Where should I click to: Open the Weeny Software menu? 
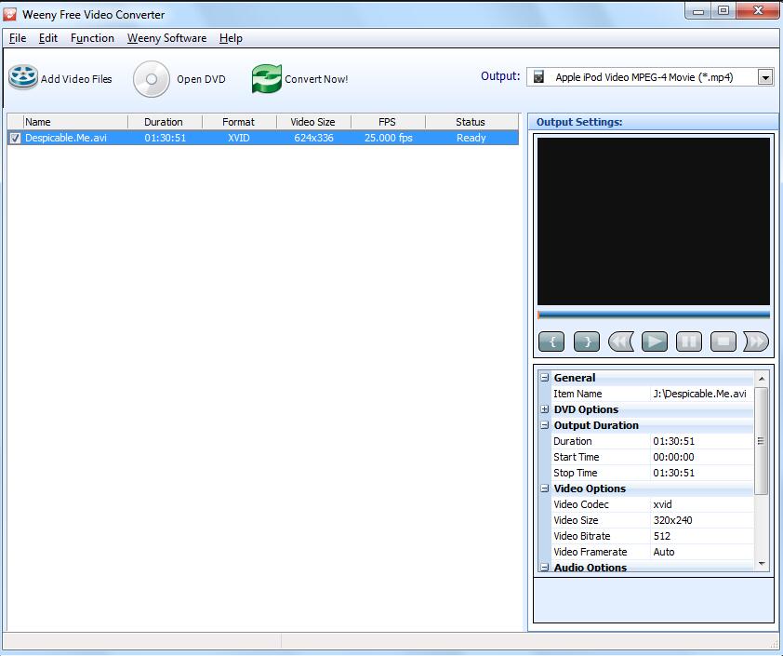tap(166, 38)
